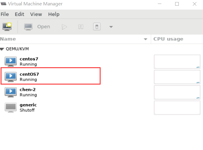Maximize the Virtual Machine Manager window
203x150 pixels.
click(177, 4)
